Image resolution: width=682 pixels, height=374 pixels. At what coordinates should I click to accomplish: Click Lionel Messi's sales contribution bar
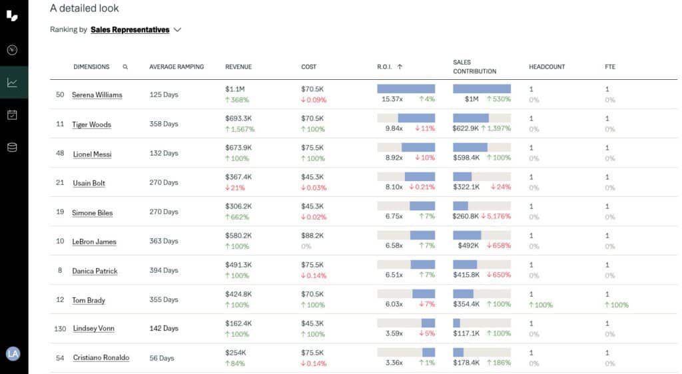pyautogui.click(x=482, y=147)
